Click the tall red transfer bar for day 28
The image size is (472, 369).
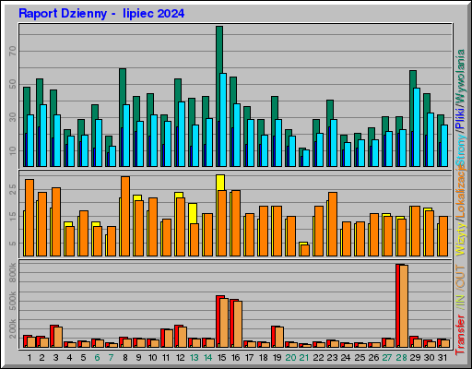tap(397, 305)
